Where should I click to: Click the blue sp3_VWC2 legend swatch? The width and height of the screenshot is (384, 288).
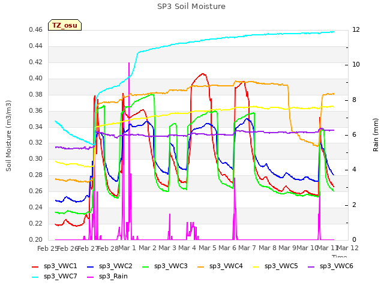91,266
